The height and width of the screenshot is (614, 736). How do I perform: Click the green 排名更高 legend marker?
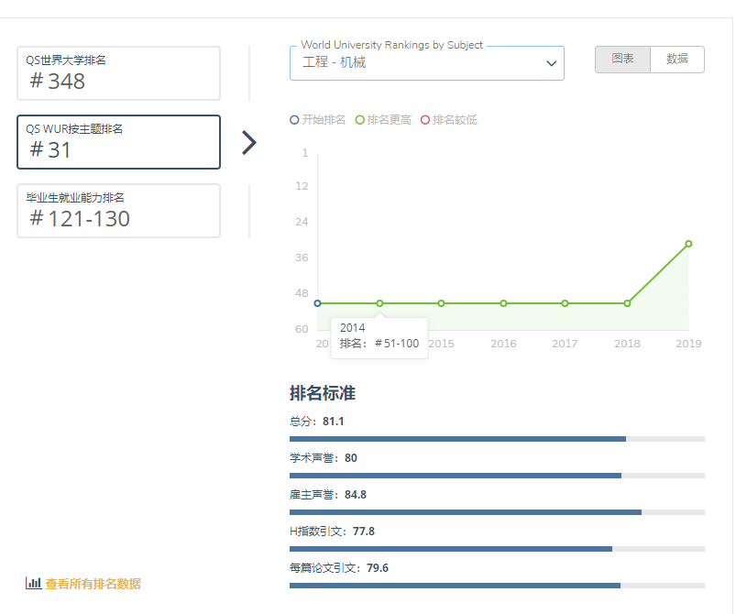pos(360,120)
